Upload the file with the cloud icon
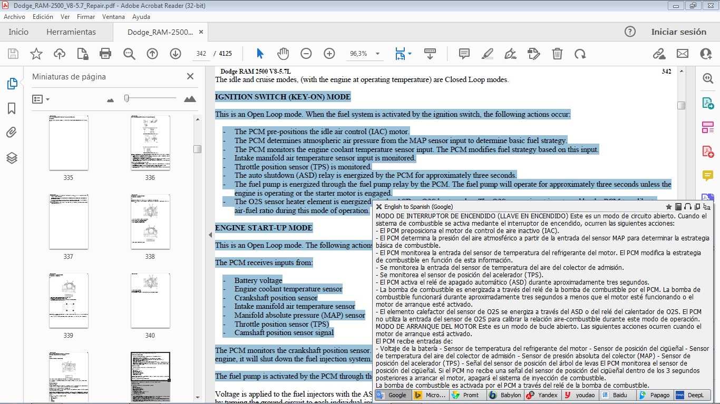This screenshot has height=404, width=720. [x=60, y=54]
